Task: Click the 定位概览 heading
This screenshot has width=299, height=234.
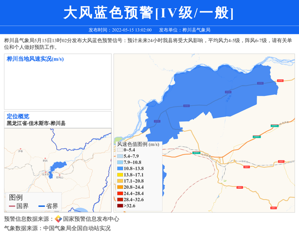Action: point(18,116)
